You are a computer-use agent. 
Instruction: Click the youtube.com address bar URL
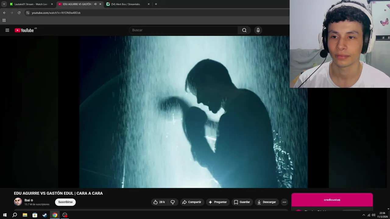point(56,13)
